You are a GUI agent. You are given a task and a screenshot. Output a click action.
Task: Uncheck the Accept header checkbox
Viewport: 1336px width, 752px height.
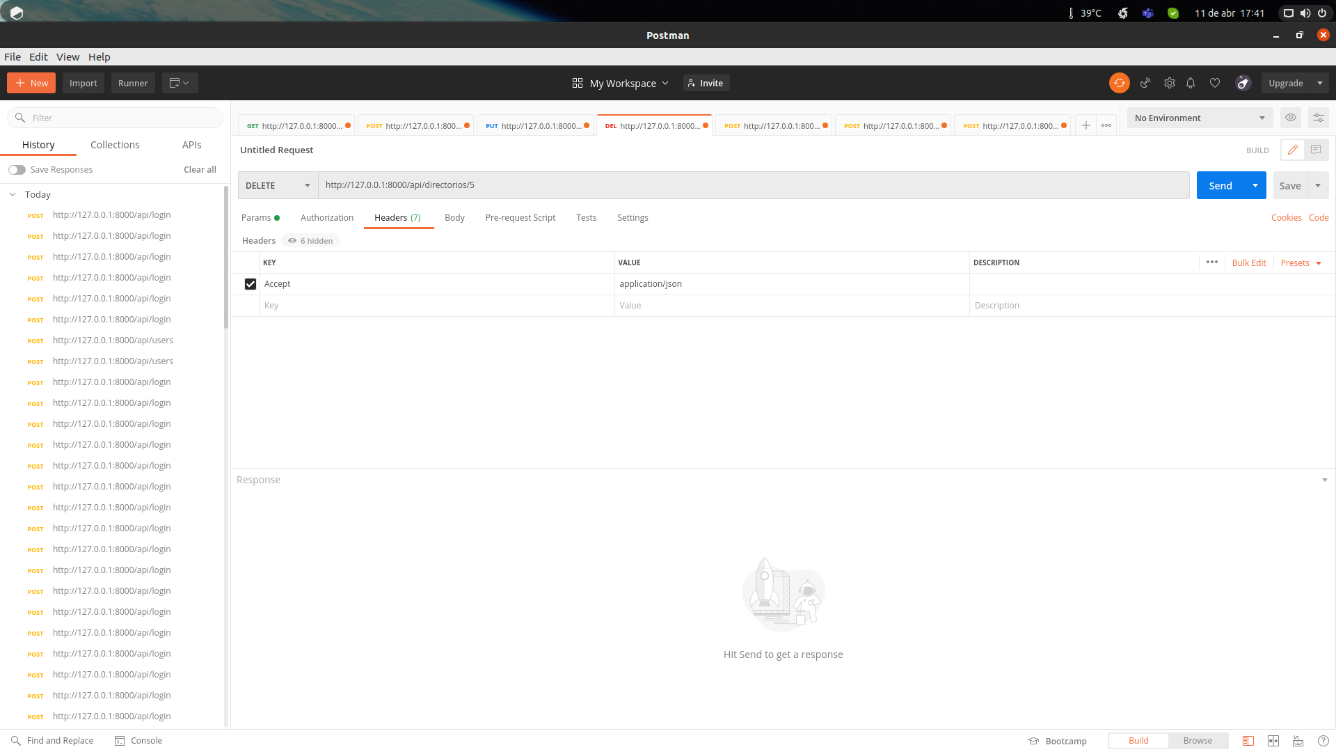250,283
